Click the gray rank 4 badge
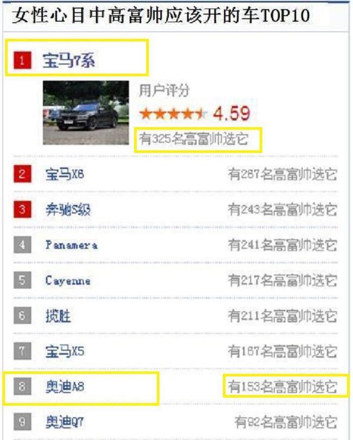The width and height of the screenshot is (353, 440). [22, 244]
